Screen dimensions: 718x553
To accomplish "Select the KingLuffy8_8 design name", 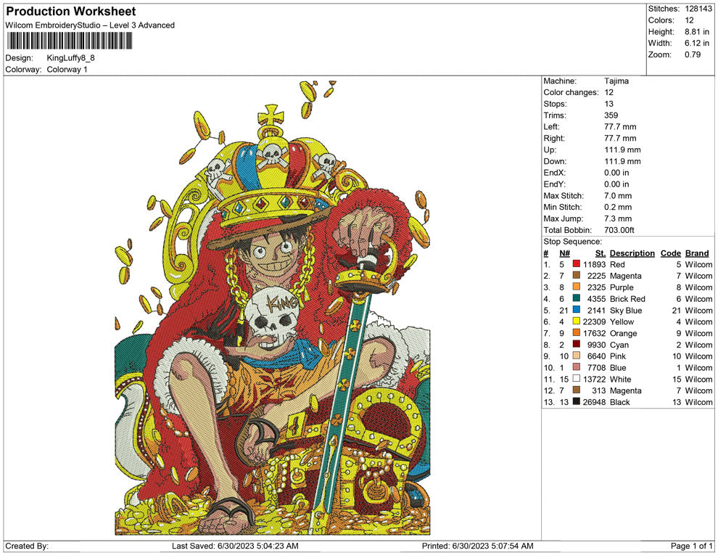I will (x=71, y=58).
